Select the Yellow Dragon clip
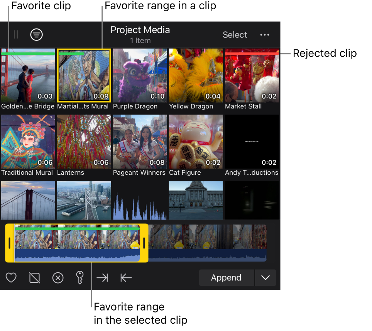Viewport: 372px width, 331px height. 196,75
